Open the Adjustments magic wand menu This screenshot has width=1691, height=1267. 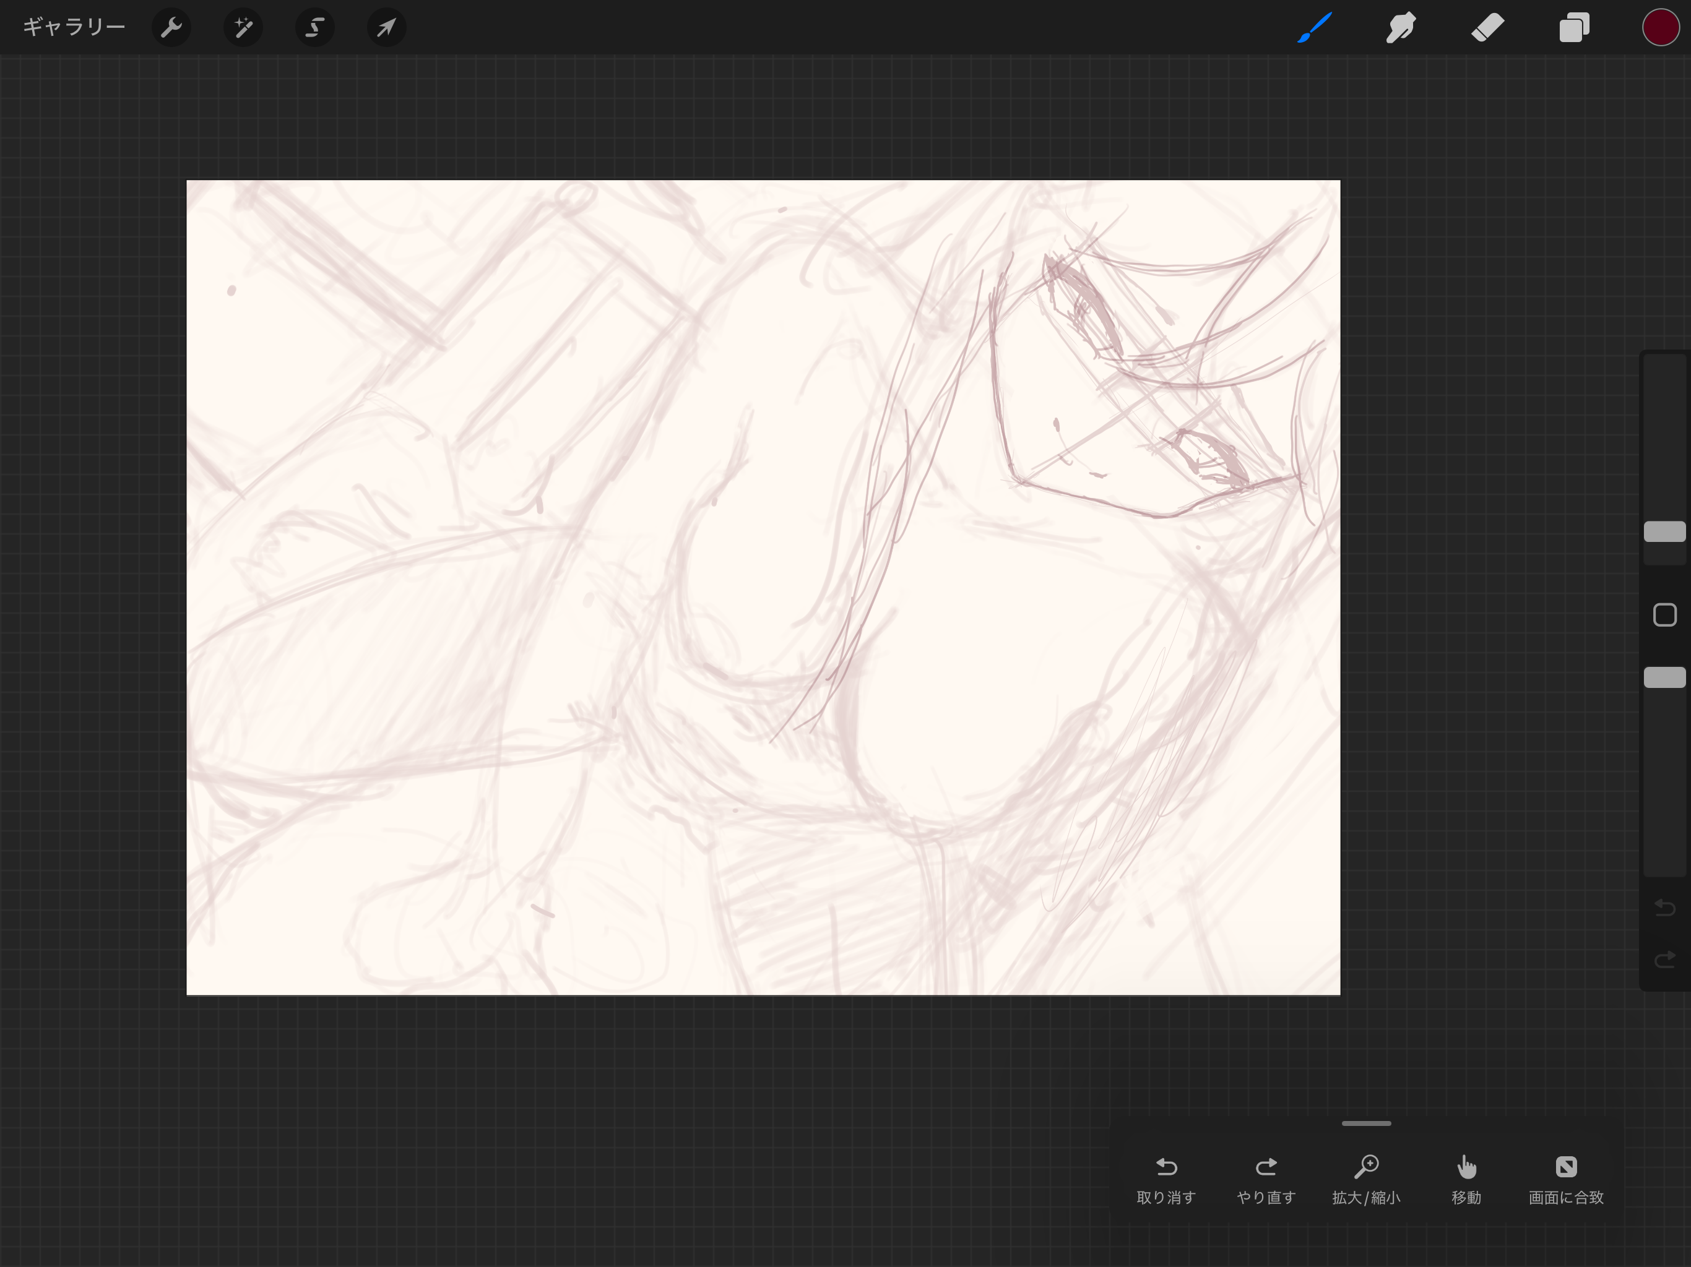(x=243, y=28)
